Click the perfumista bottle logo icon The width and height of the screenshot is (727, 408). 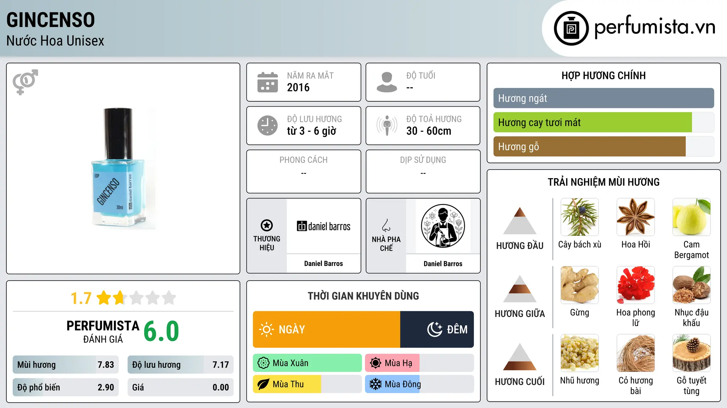[571, 28]
